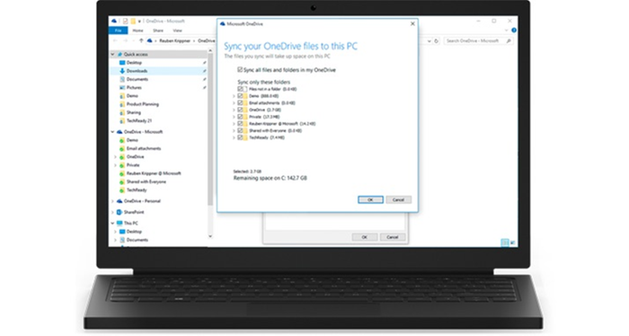Uncheck the TechReady folder checkbox
The width and height of the screenshot is (629, 336).
240,137
